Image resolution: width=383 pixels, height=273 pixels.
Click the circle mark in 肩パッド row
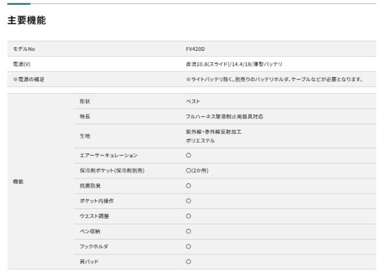pyautogui.click(x=189, y=262)
